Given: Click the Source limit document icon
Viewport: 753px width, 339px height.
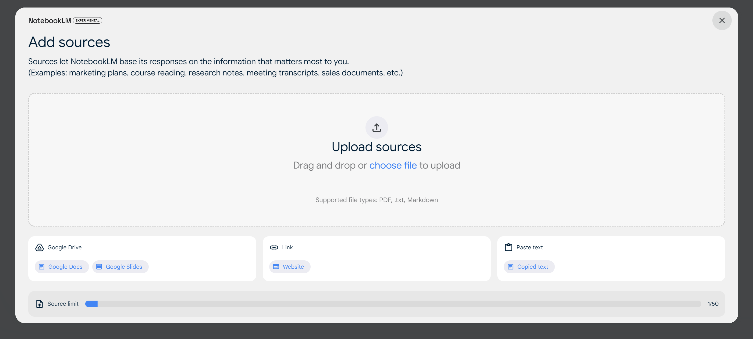Looking at the screenshot, I should click(40, 304).
